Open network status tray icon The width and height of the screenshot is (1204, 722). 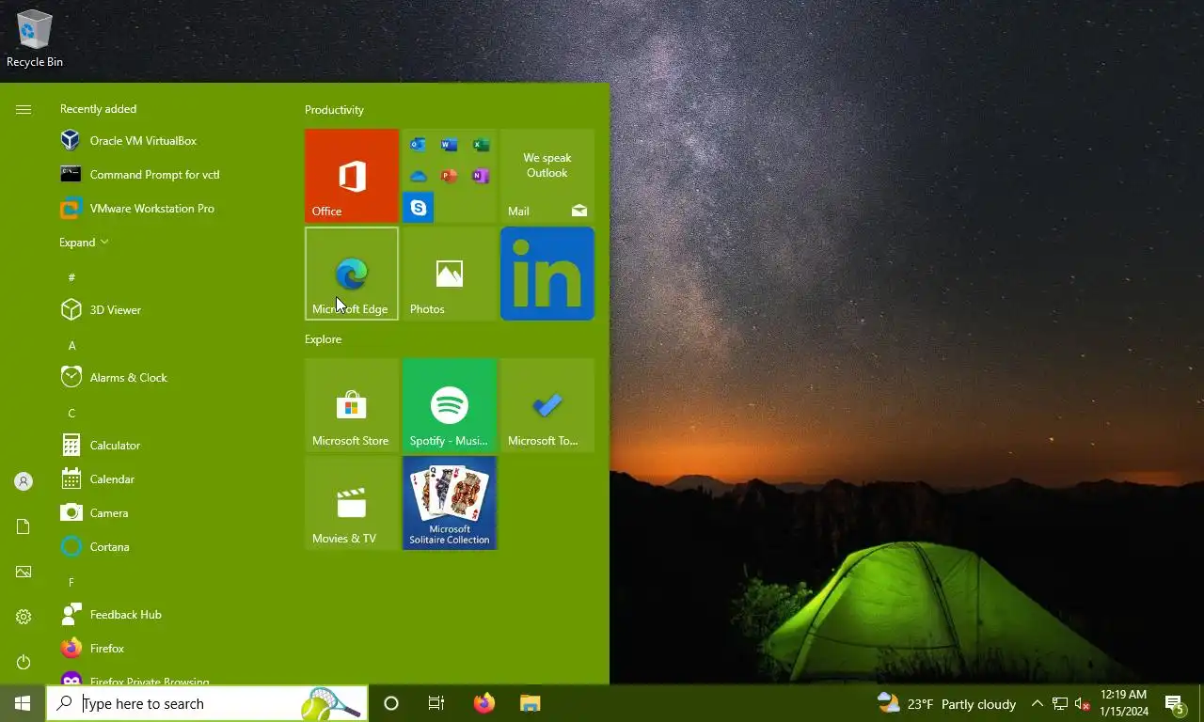click(x=1060, y=703)
